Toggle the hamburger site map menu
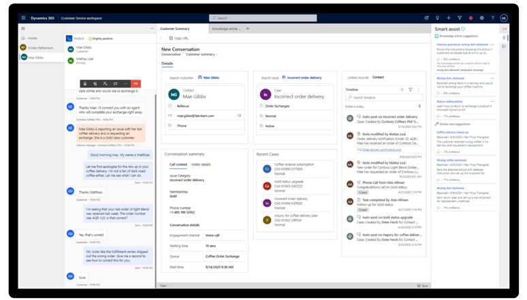Viewport: 527px width, 300px height. 23,29
